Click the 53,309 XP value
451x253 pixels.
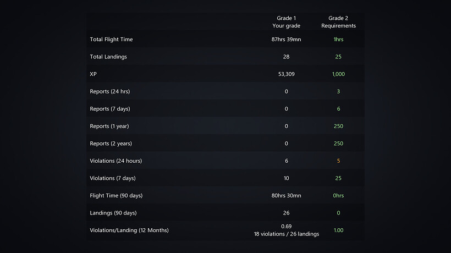tap(286, 74)
